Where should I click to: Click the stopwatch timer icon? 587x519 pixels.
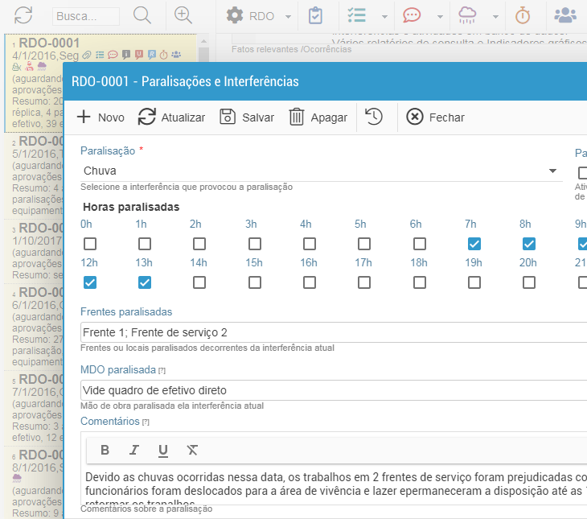click(x=523, y=16)
